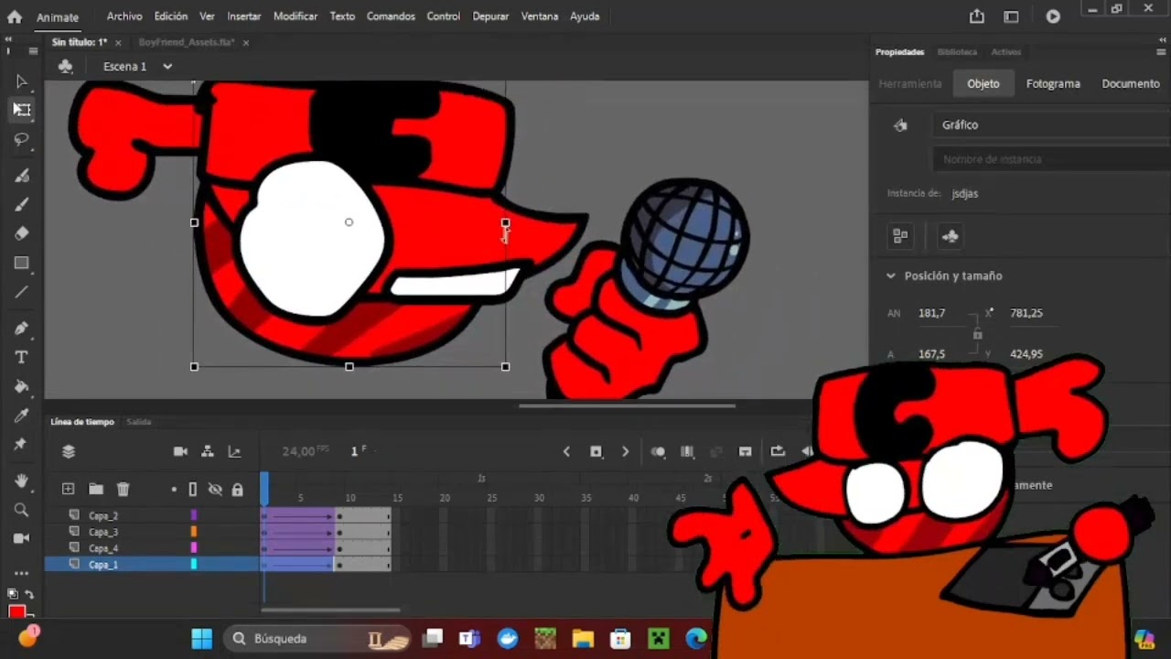Click the timeline horizontal scrollbar
Image resolution: width=1171 pixels, height=659 pixels.
point(330,610)
